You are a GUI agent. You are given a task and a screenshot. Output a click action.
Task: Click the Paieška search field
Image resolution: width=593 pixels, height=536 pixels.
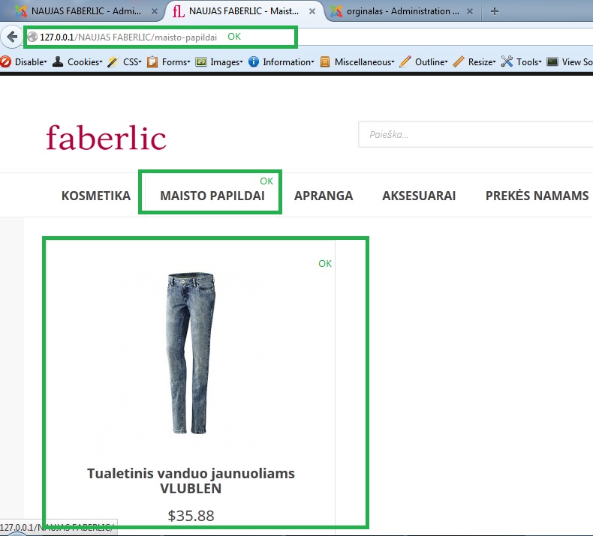(x=475, y=134)
